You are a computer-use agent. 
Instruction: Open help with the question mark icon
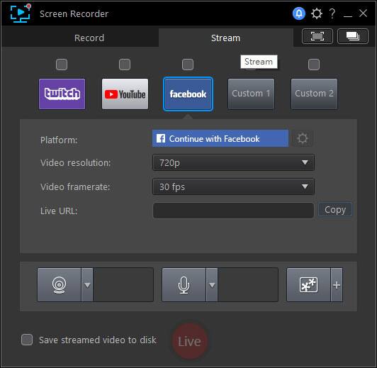pyautogui.click(x=332, y=13)
